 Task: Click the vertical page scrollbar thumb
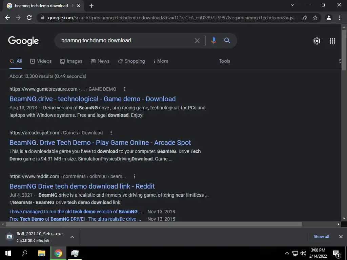344,50
